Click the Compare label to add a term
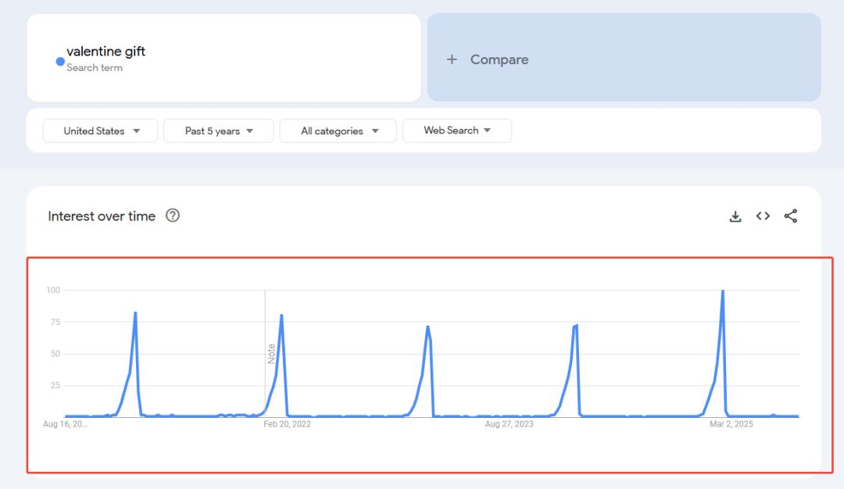 [x=499, y=60]
